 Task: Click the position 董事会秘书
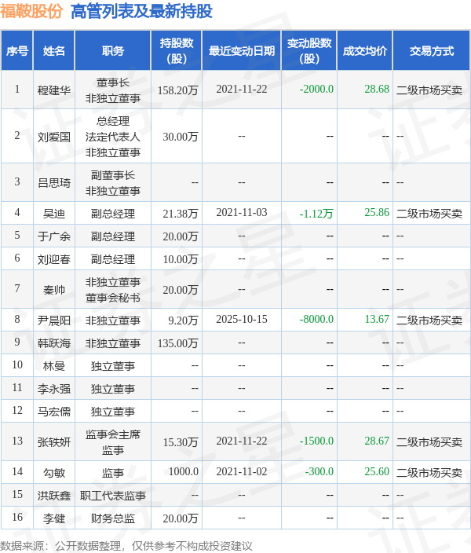pos(113,298)
